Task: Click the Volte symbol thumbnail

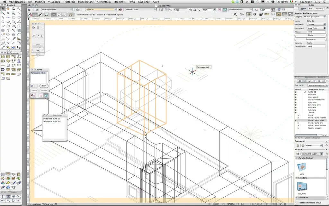Action: (302, 167)
